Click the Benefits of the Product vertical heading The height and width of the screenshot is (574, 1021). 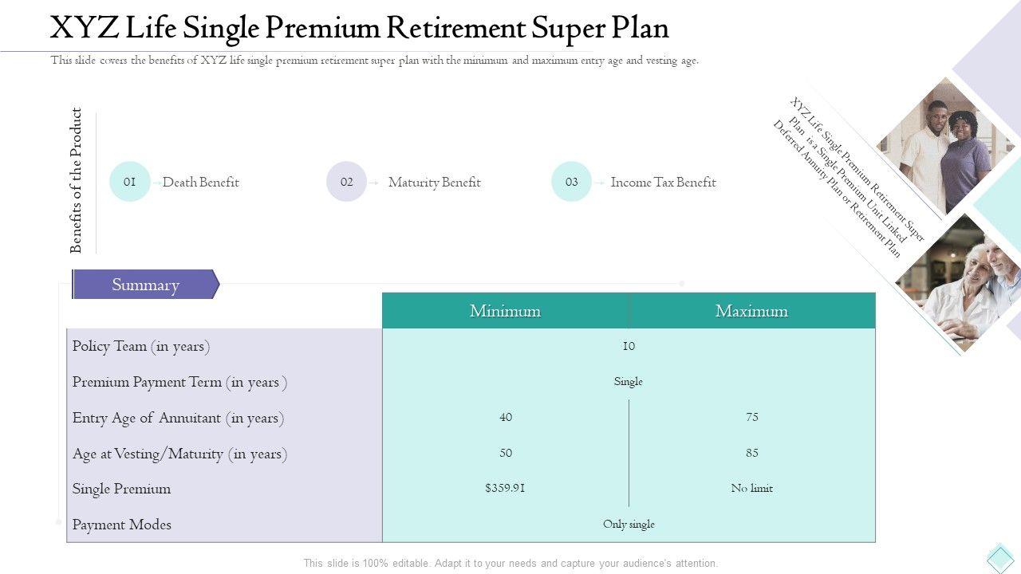77,181
